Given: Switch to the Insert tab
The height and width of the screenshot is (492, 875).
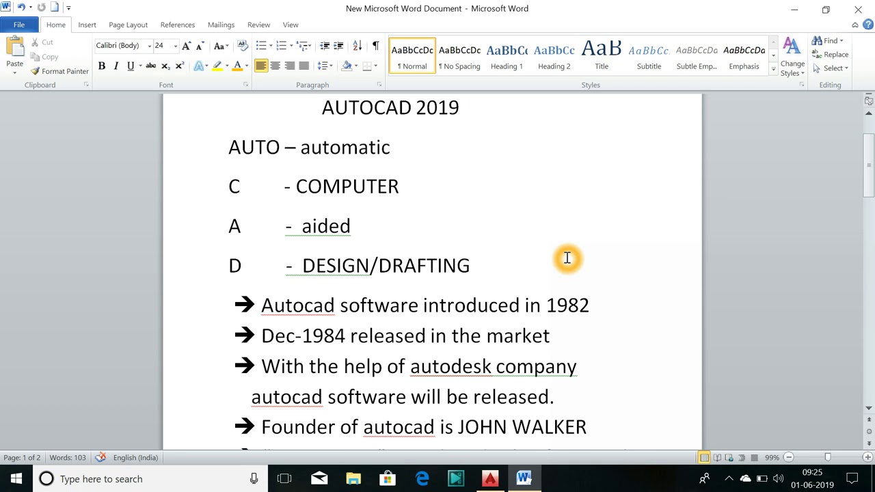Looking at the screenshot, I should click(87, 25).
